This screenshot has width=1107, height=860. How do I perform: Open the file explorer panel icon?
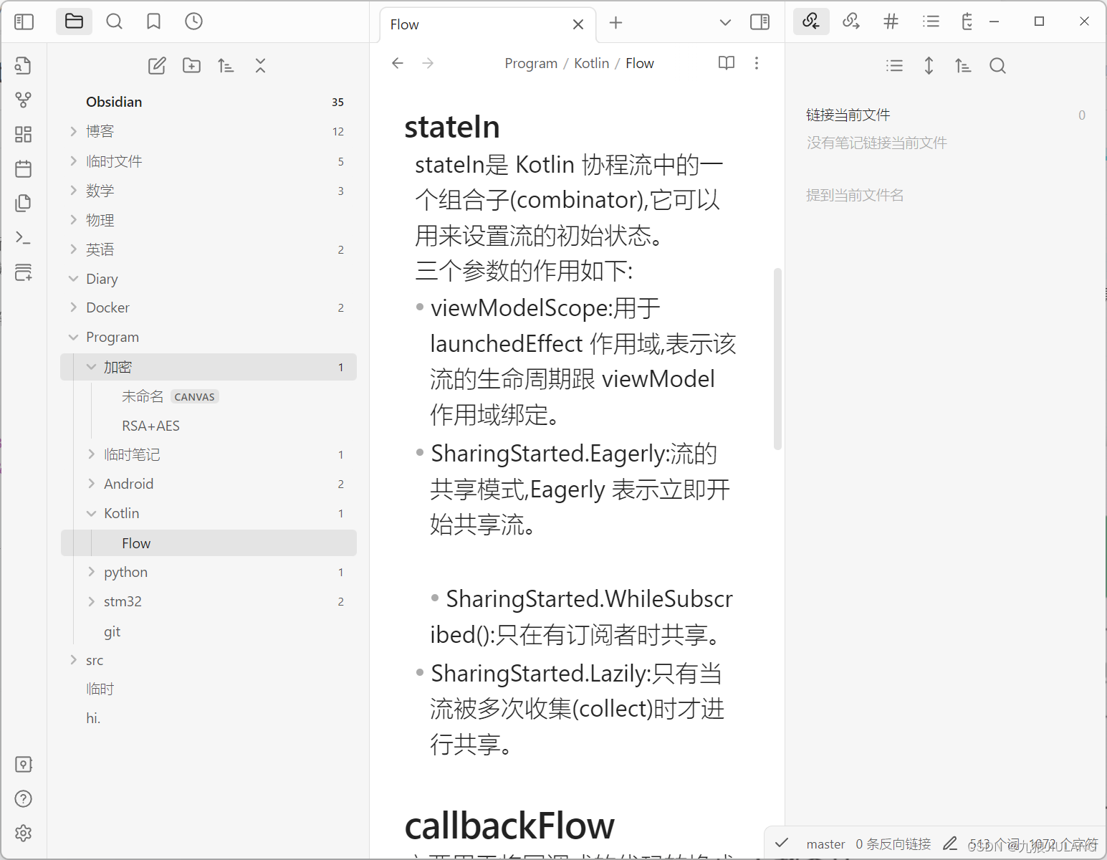74,21
